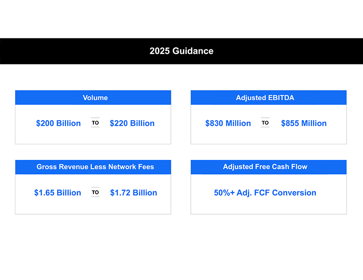Click the "$220 Billion" volume figure
Screen dimensions: 363x280
pos(132,123)
